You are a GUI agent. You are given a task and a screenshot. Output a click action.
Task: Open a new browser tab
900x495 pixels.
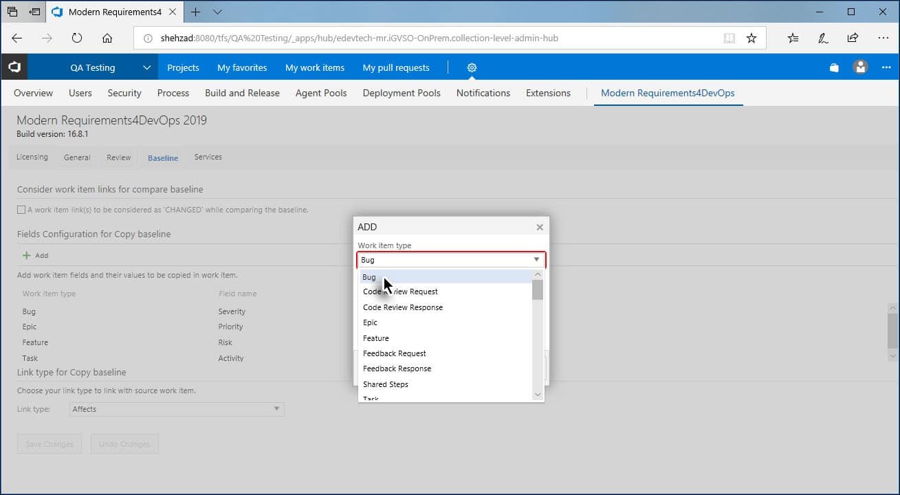pyautogui.click(x=195, y=12)
